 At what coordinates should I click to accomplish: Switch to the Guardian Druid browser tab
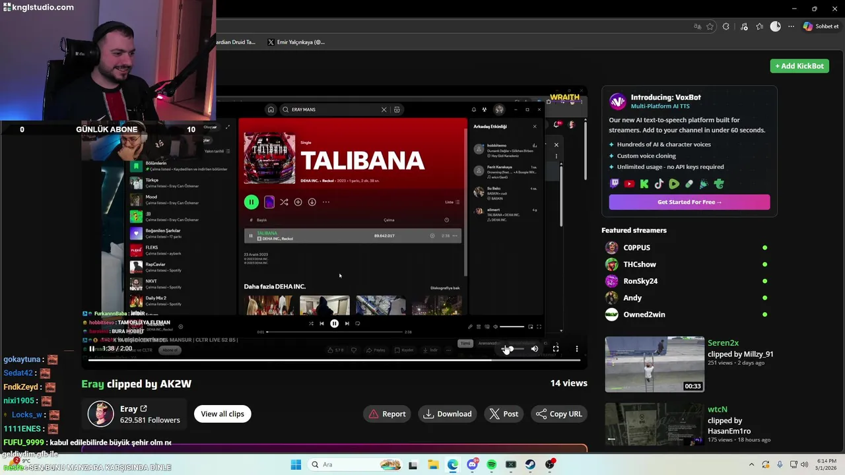click(x=236, y=42)
